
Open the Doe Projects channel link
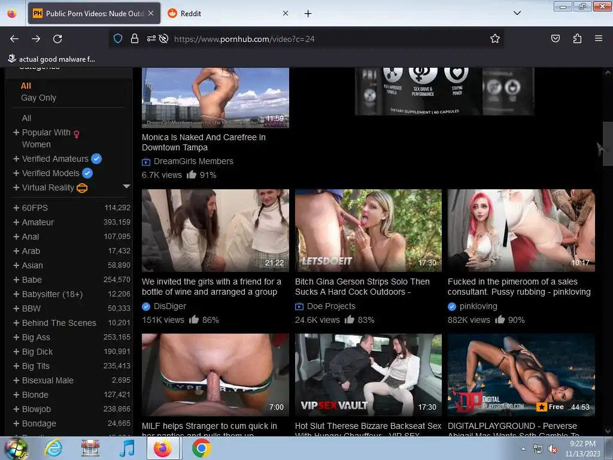pyautogui.click(x=331, y=306)
